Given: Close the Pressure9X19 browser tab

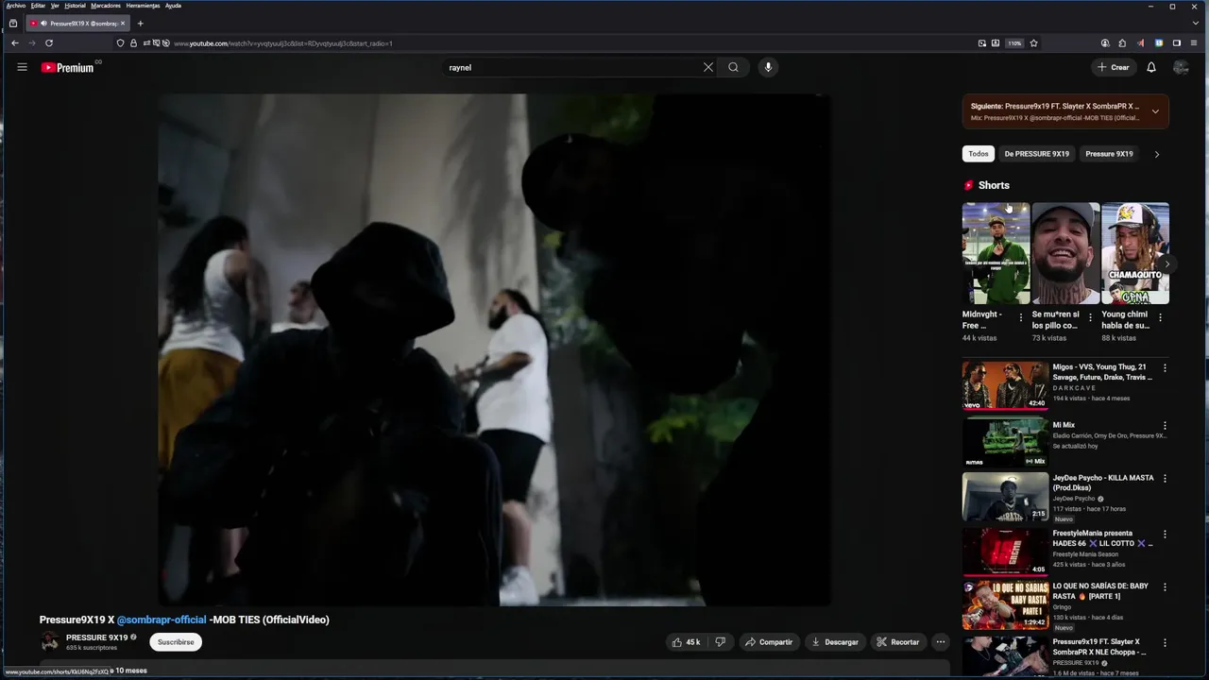Looking at the screenshot, I should pyautogui.click(x=122, y=23).
